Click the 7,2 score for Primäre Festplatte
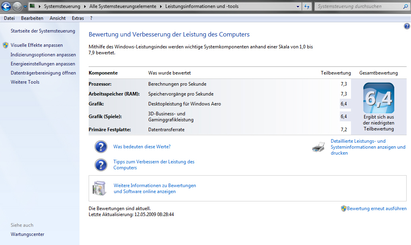The width and height of the screenshot is (411, 245). (344, 130)
